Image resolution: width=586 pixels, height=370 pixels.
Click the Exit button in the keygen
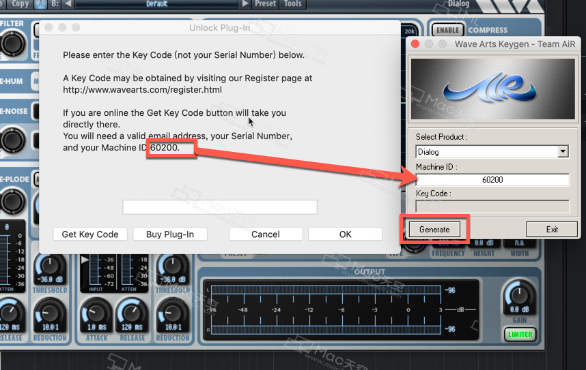click(552, 230)
